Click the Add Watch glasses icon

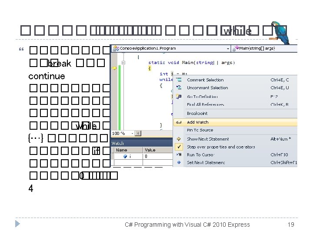179,122
